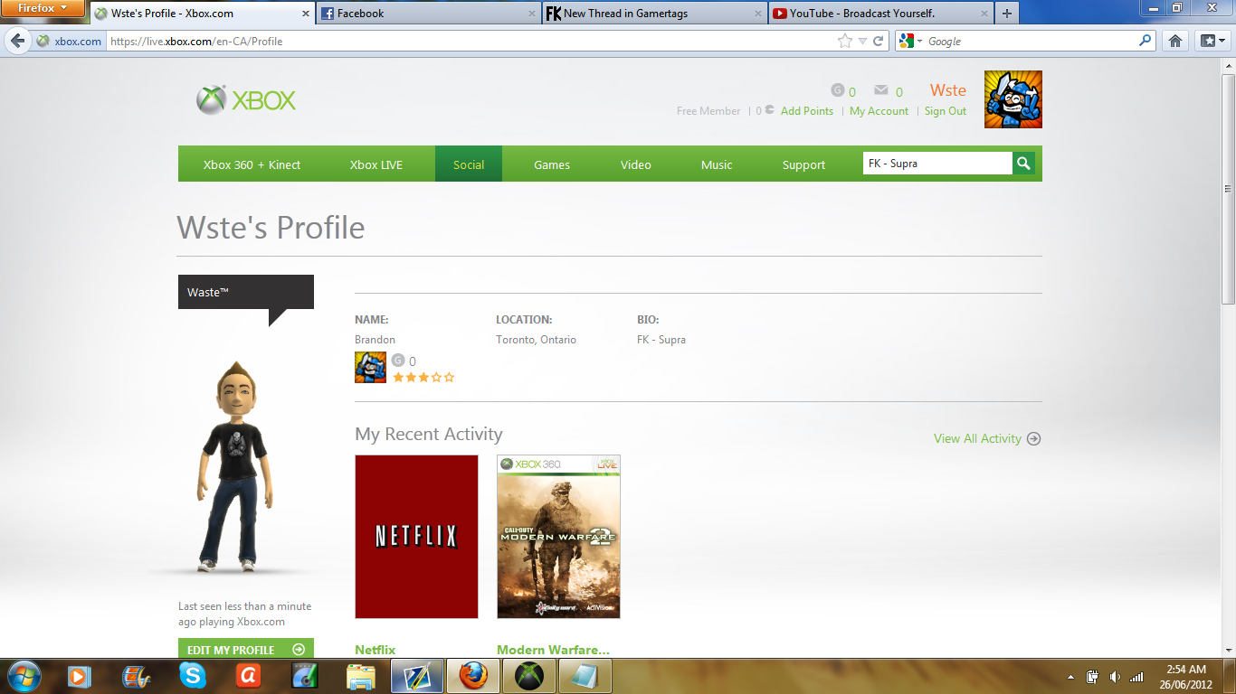Open the Firefox menu button

coord(43,9)
